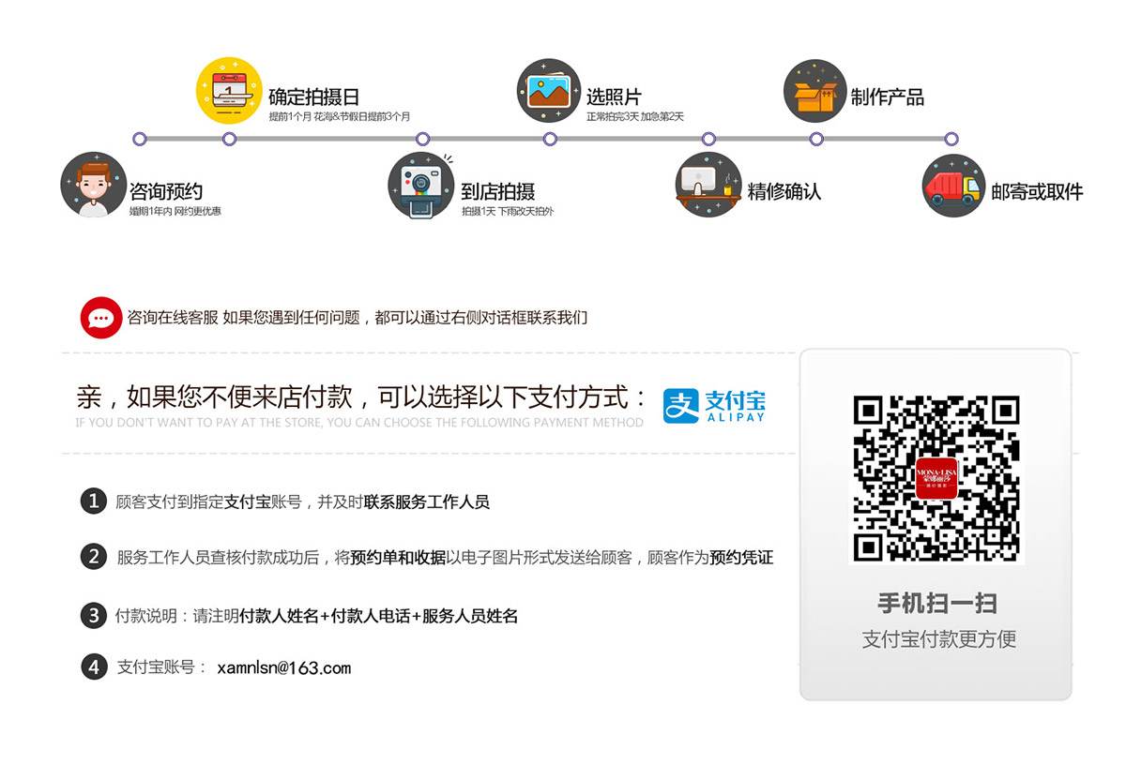The image size is (1126, 779).
Task: Click the 手机扫一扫 label under the QR code
Action: tap(936, 603)
